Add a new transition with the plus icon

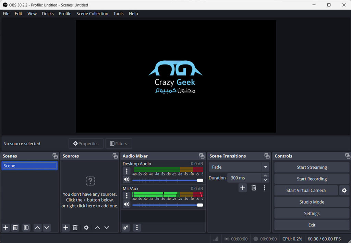[x=242, y=188]
